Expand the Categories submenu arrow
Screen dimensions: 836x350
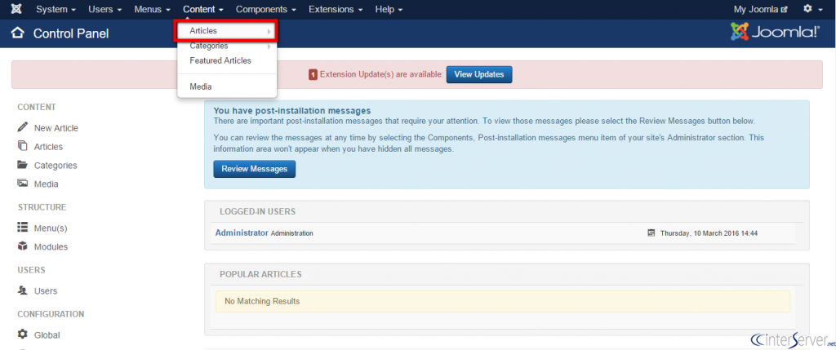point(269,47)
